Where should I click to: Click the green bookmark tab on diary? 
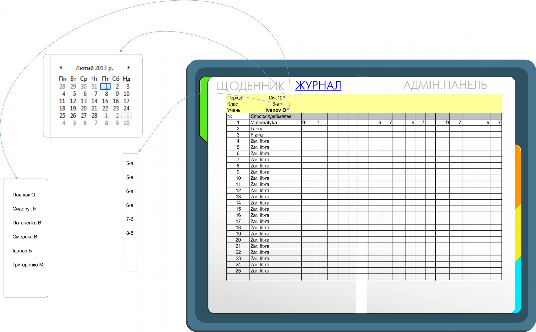click(x=203, y=109)
